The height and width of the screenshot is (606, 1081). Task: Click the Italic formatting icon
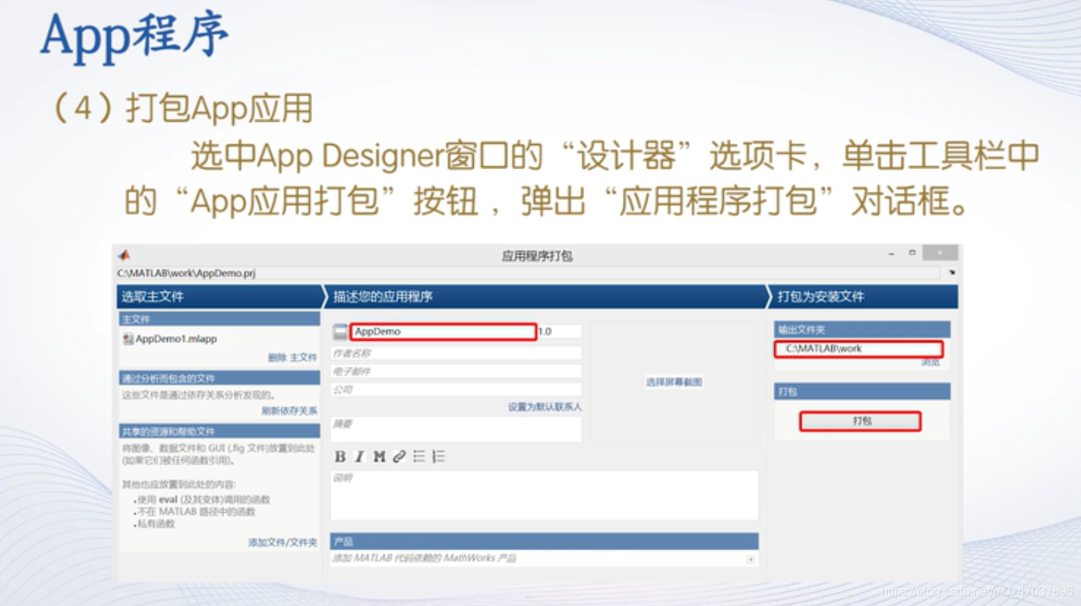360,457
